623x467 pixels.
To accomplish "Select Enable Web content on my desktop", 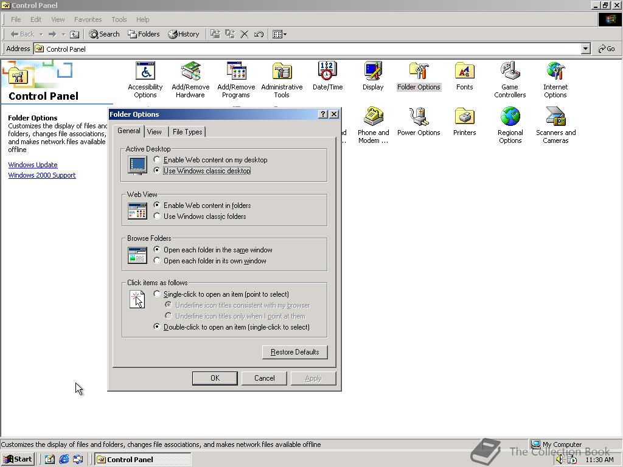I will [x=210, y=160].
